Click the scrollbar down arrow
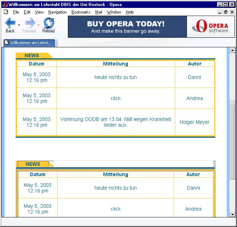The image size is (237, 227). pos(232,214)
